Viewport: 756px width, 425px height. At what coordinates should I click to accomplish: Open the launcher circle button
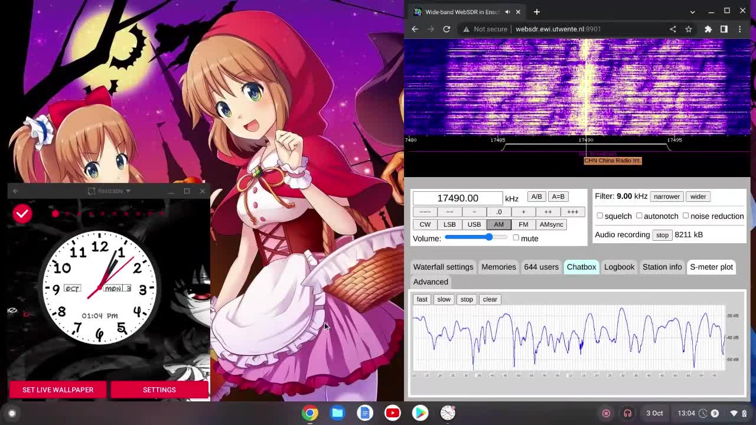12,413
